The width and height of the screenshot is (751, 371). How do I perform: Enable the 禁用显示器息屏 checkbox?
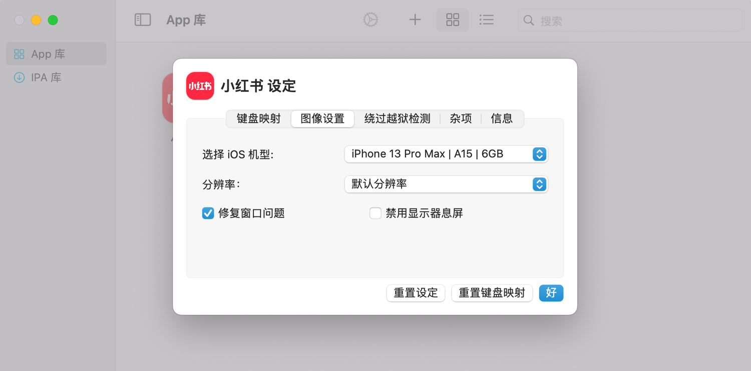click(375, 213)
